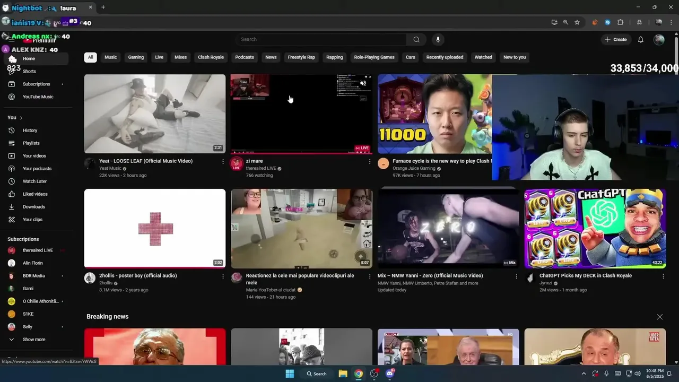Unmute the zi mare live preview

coord(363,83)
